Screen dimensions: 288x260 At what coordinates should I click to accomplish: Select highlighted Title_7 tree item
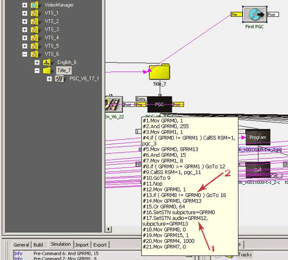[x=64, y=71]
